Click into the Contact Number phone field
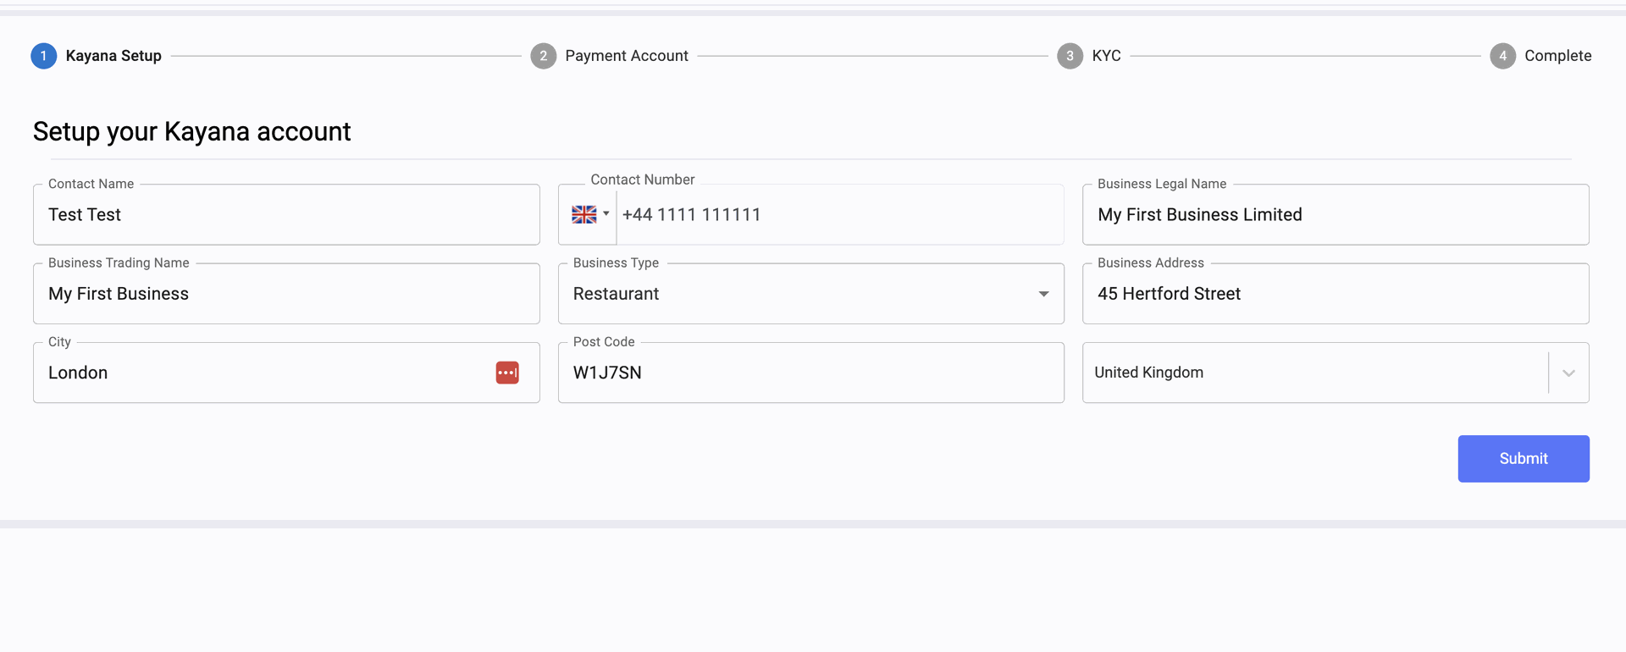Screen dimensions: 1626x652 coord(840,215)
